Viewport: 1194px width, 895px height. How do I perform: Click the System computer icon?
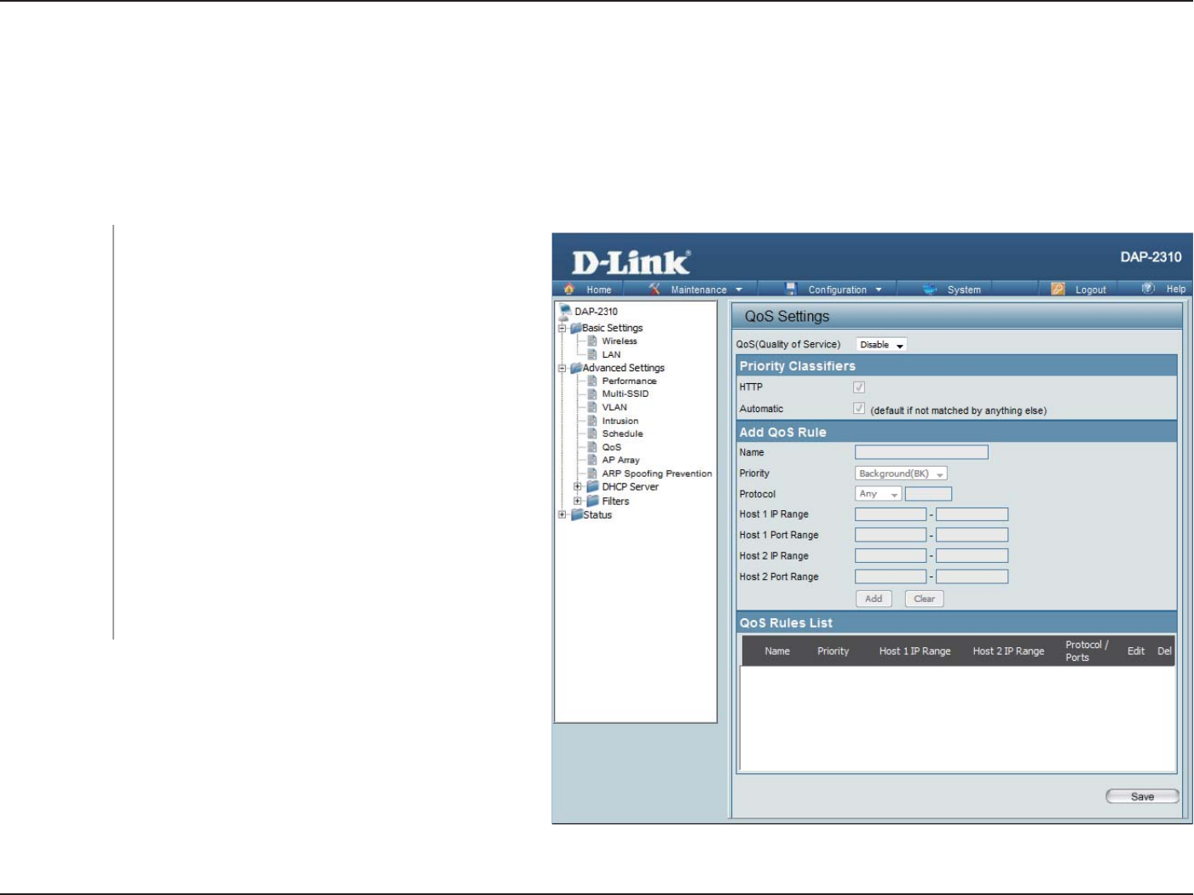930,290
